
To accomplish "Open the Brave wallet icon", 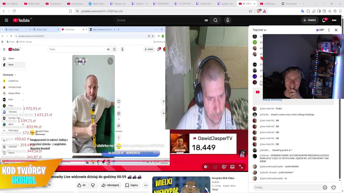I will click(x=324, y=11).
